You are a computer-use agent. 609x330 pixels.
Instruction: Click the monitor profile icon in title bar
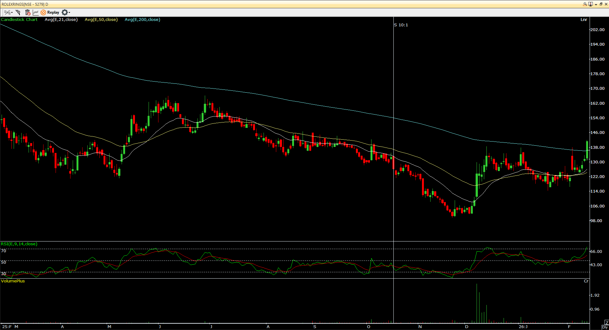coord(590,4)
